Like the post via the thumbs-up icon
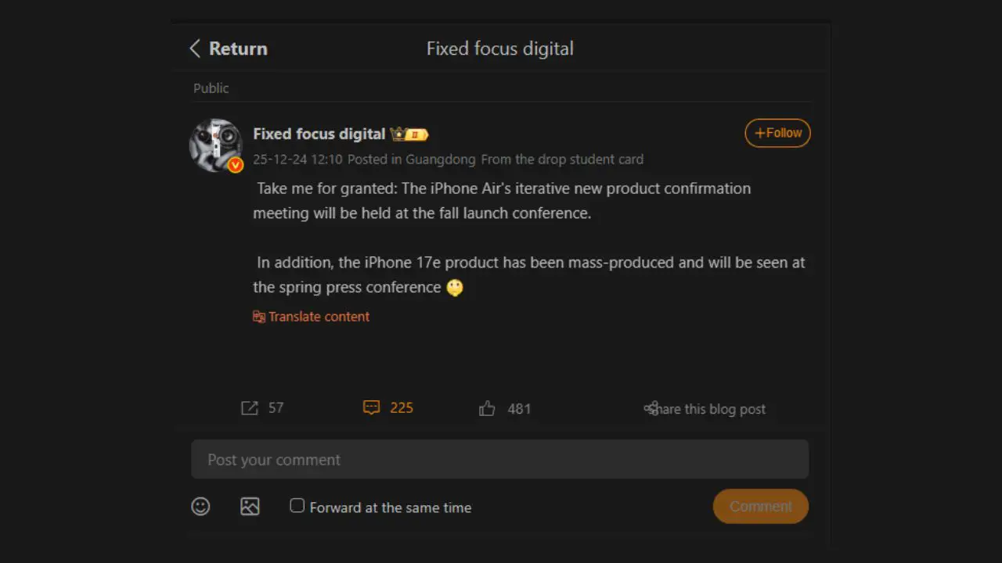 [487, 407]
